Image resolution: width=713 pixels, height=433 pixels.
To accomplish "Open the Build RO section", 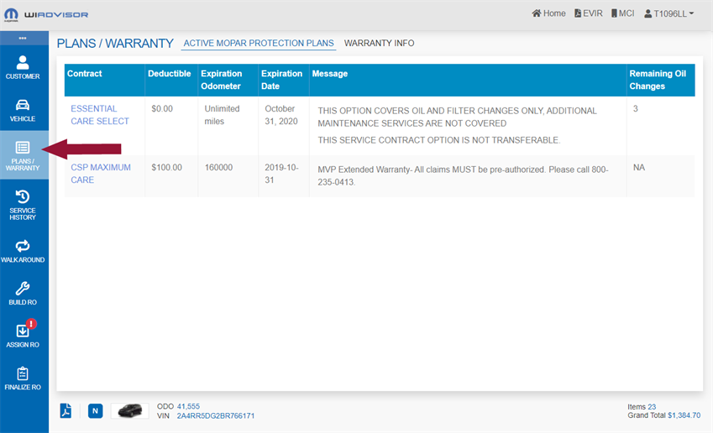I will tap(23, 293).
